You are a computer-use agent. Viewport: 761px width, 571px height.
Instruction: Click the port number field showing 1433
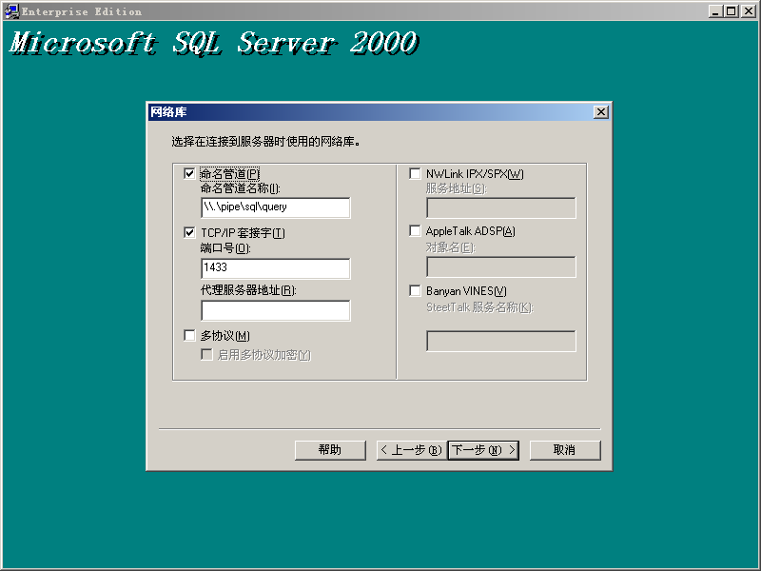click(275, 268)
